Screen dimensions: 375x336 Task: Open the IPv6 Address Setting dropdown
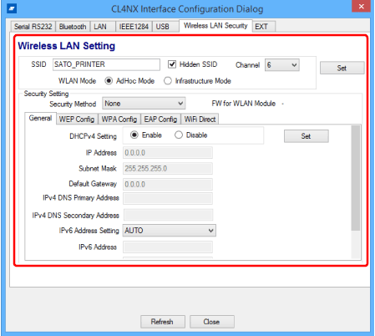[170, 231]
